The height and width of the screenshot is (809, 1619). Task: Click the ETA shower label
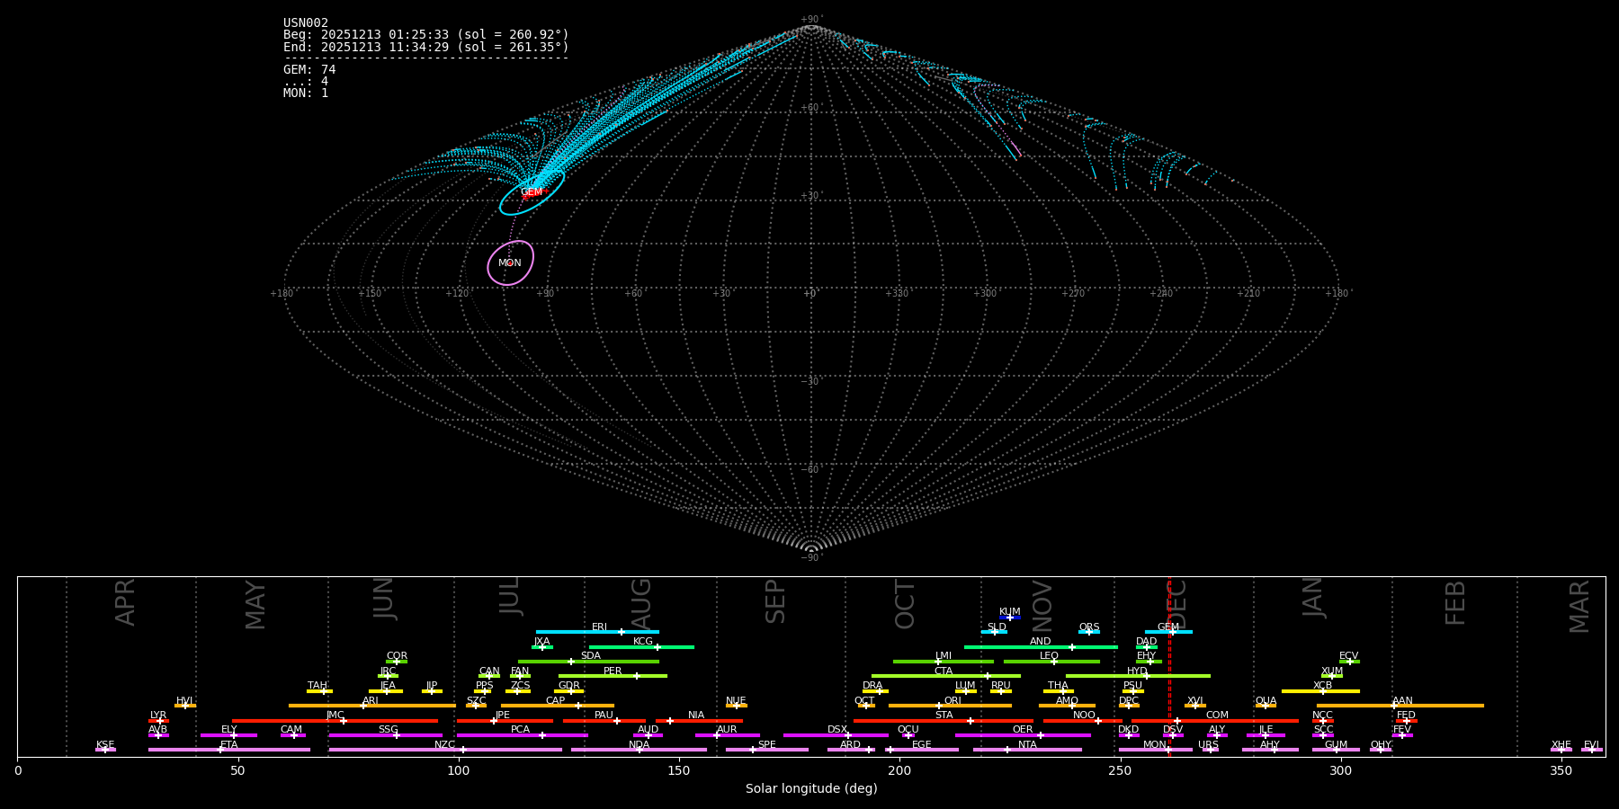click(229, 745)
